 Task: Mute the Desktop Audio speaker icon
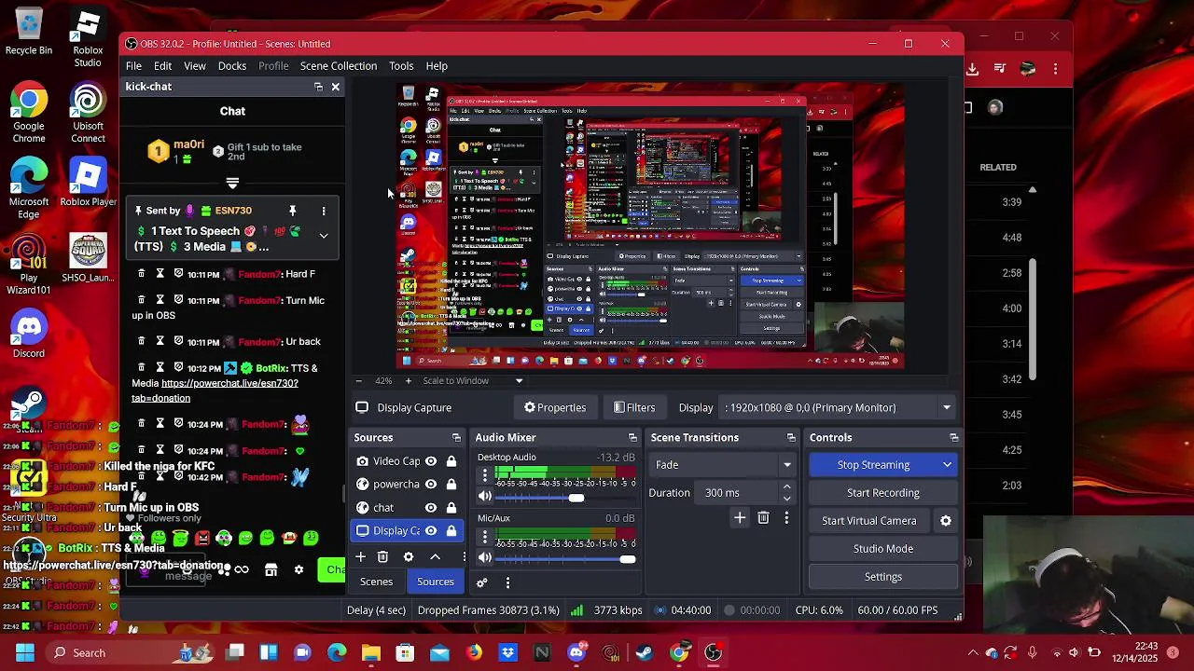484,497
